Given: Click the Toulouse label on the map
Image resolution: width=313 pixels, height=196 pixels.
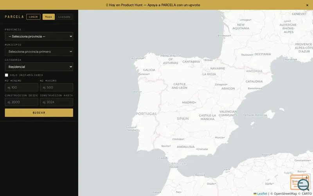Looking at the screenshot, I should click(x=246, y=54).
